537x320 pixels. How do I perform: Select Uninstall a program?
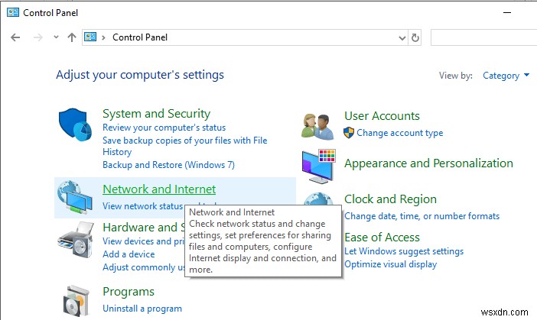(142, 309)
